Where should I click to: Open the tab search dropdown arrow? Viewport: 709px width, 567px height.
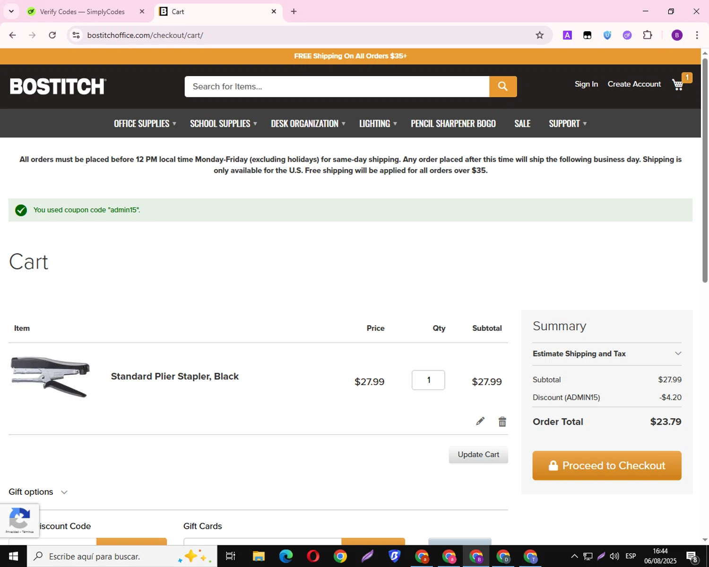[x=11, y=11]
